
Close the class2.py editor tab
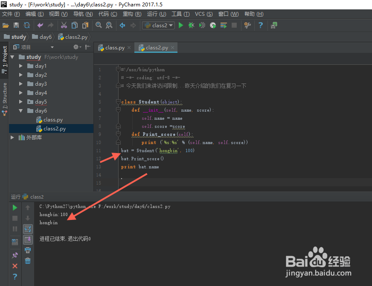point(172,47)
